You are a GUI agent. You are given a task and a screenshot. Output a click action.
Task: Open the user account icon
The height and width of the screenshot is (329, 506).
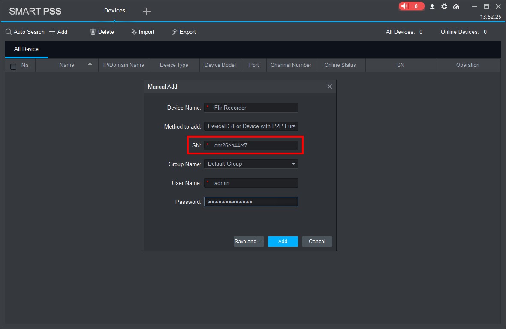pos(432,6)
